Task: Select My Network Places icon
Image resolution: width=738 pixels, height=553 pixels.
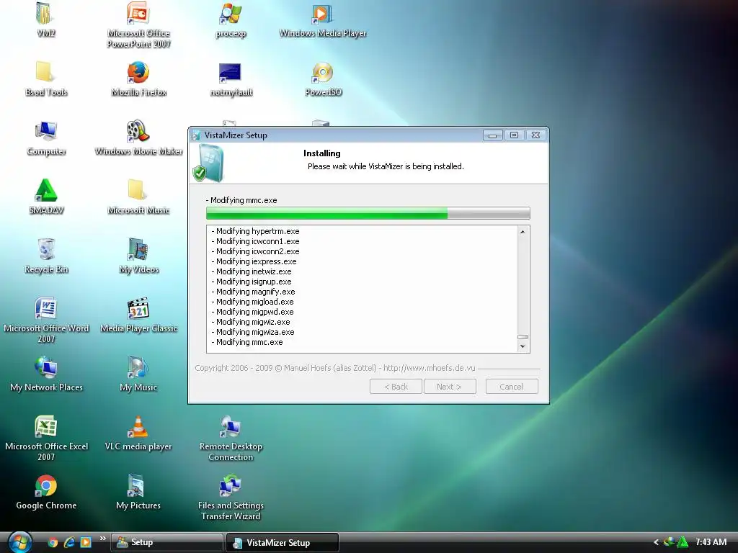Action: pyautogui.click(x=45, y=374)
